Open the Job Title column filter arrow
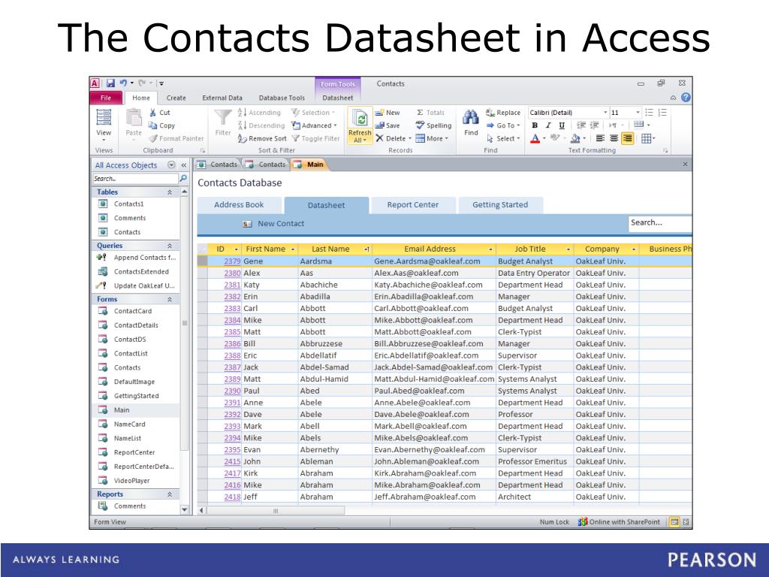This screenshot has width=769, height=577. (x=568, y=249)
